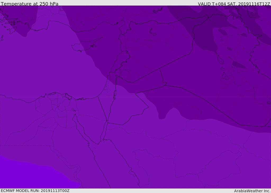This screenshot has height=193, width=271.
Task: Click the ArabiaWeather Inc. credit text
Action: pos(252,191)
